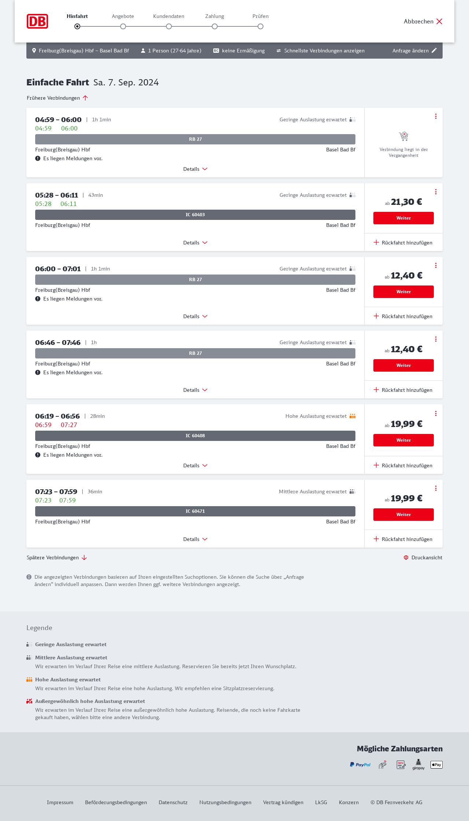This screenshot has width=469, height=821.
Task: Click the PayPal payment icon
Action: [360, 765]
